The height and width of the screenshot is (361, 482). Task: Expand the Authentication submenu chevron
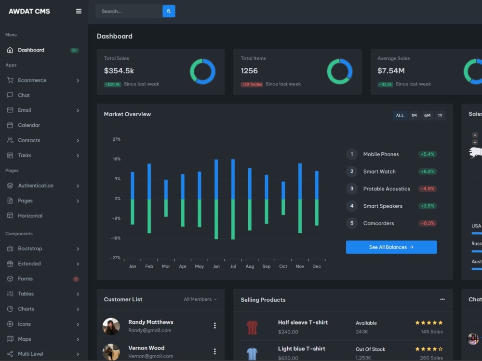(x=78, y=186)
